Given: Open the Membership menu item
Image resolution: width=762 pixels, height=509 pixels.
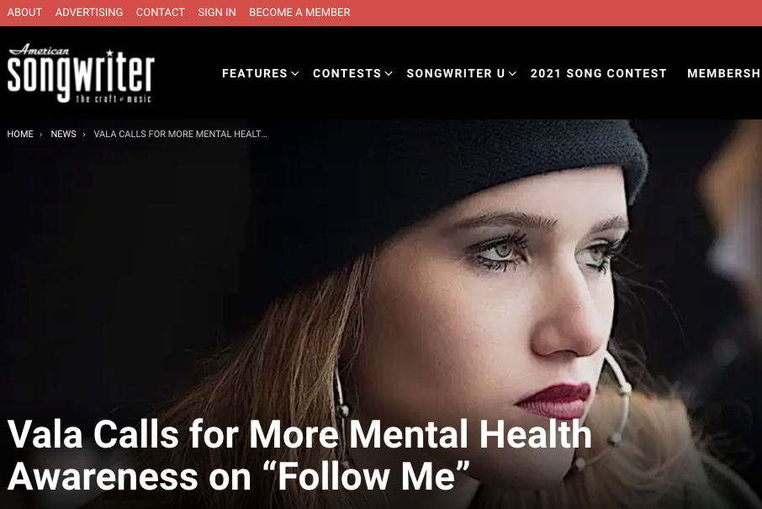Looking at the screenshot, I should tap(724, 73).
